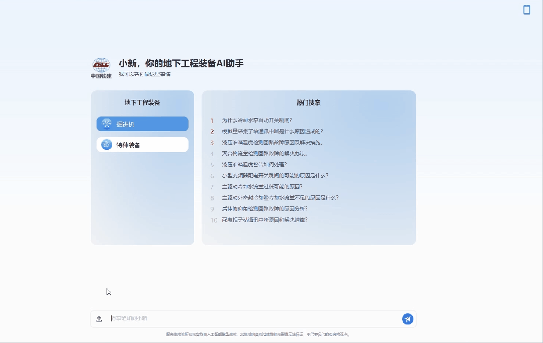Choose hot search 10 about 配电柜子站通讯中断
Image resolution: width=543 pixels, height=343 pixels.
click(264, 220)
